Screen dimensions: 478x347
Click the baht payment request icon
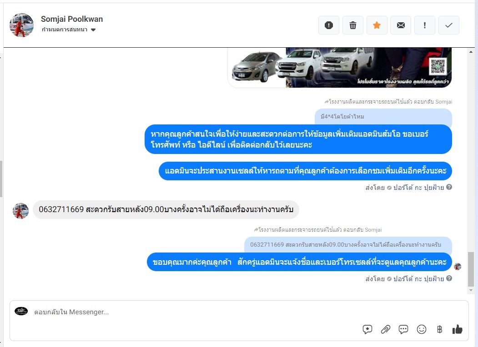440,329
